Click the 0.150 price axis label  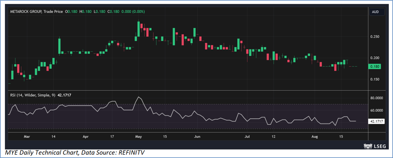[375, 79]
